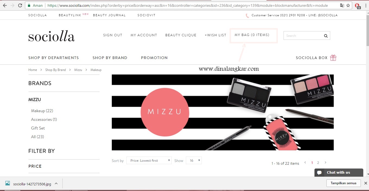The width and height of the screenshot is (369, 191).
Task: Click the Mizzu brand banner image
Action: tap(222, 112)
